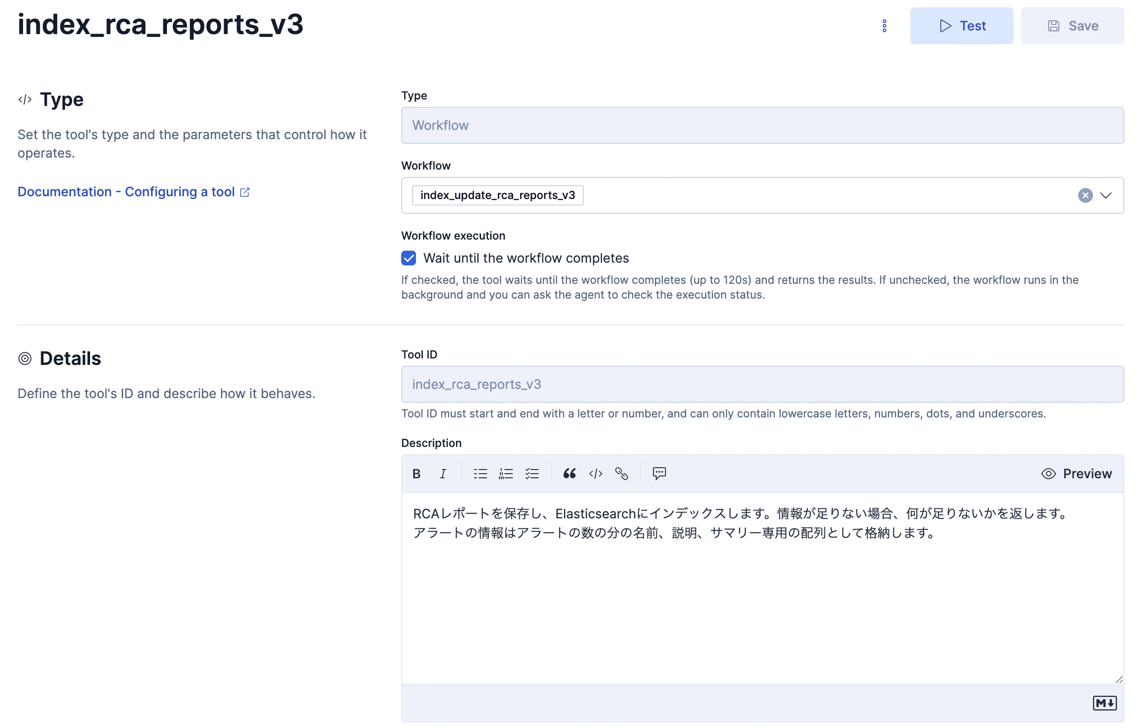Select the index_update_rca_reports_v3 workflow chip
The image size is (1140, 728).
coord(498,195)
